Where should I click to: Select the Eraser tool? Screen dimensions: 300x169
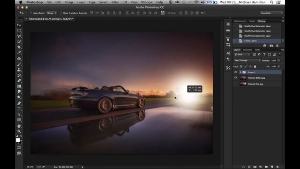click(19, 81)
